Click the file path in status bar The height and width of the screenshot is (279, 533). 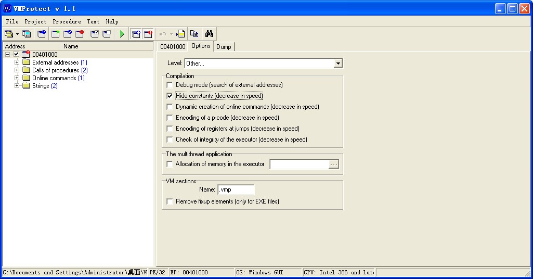coord(75,272)
